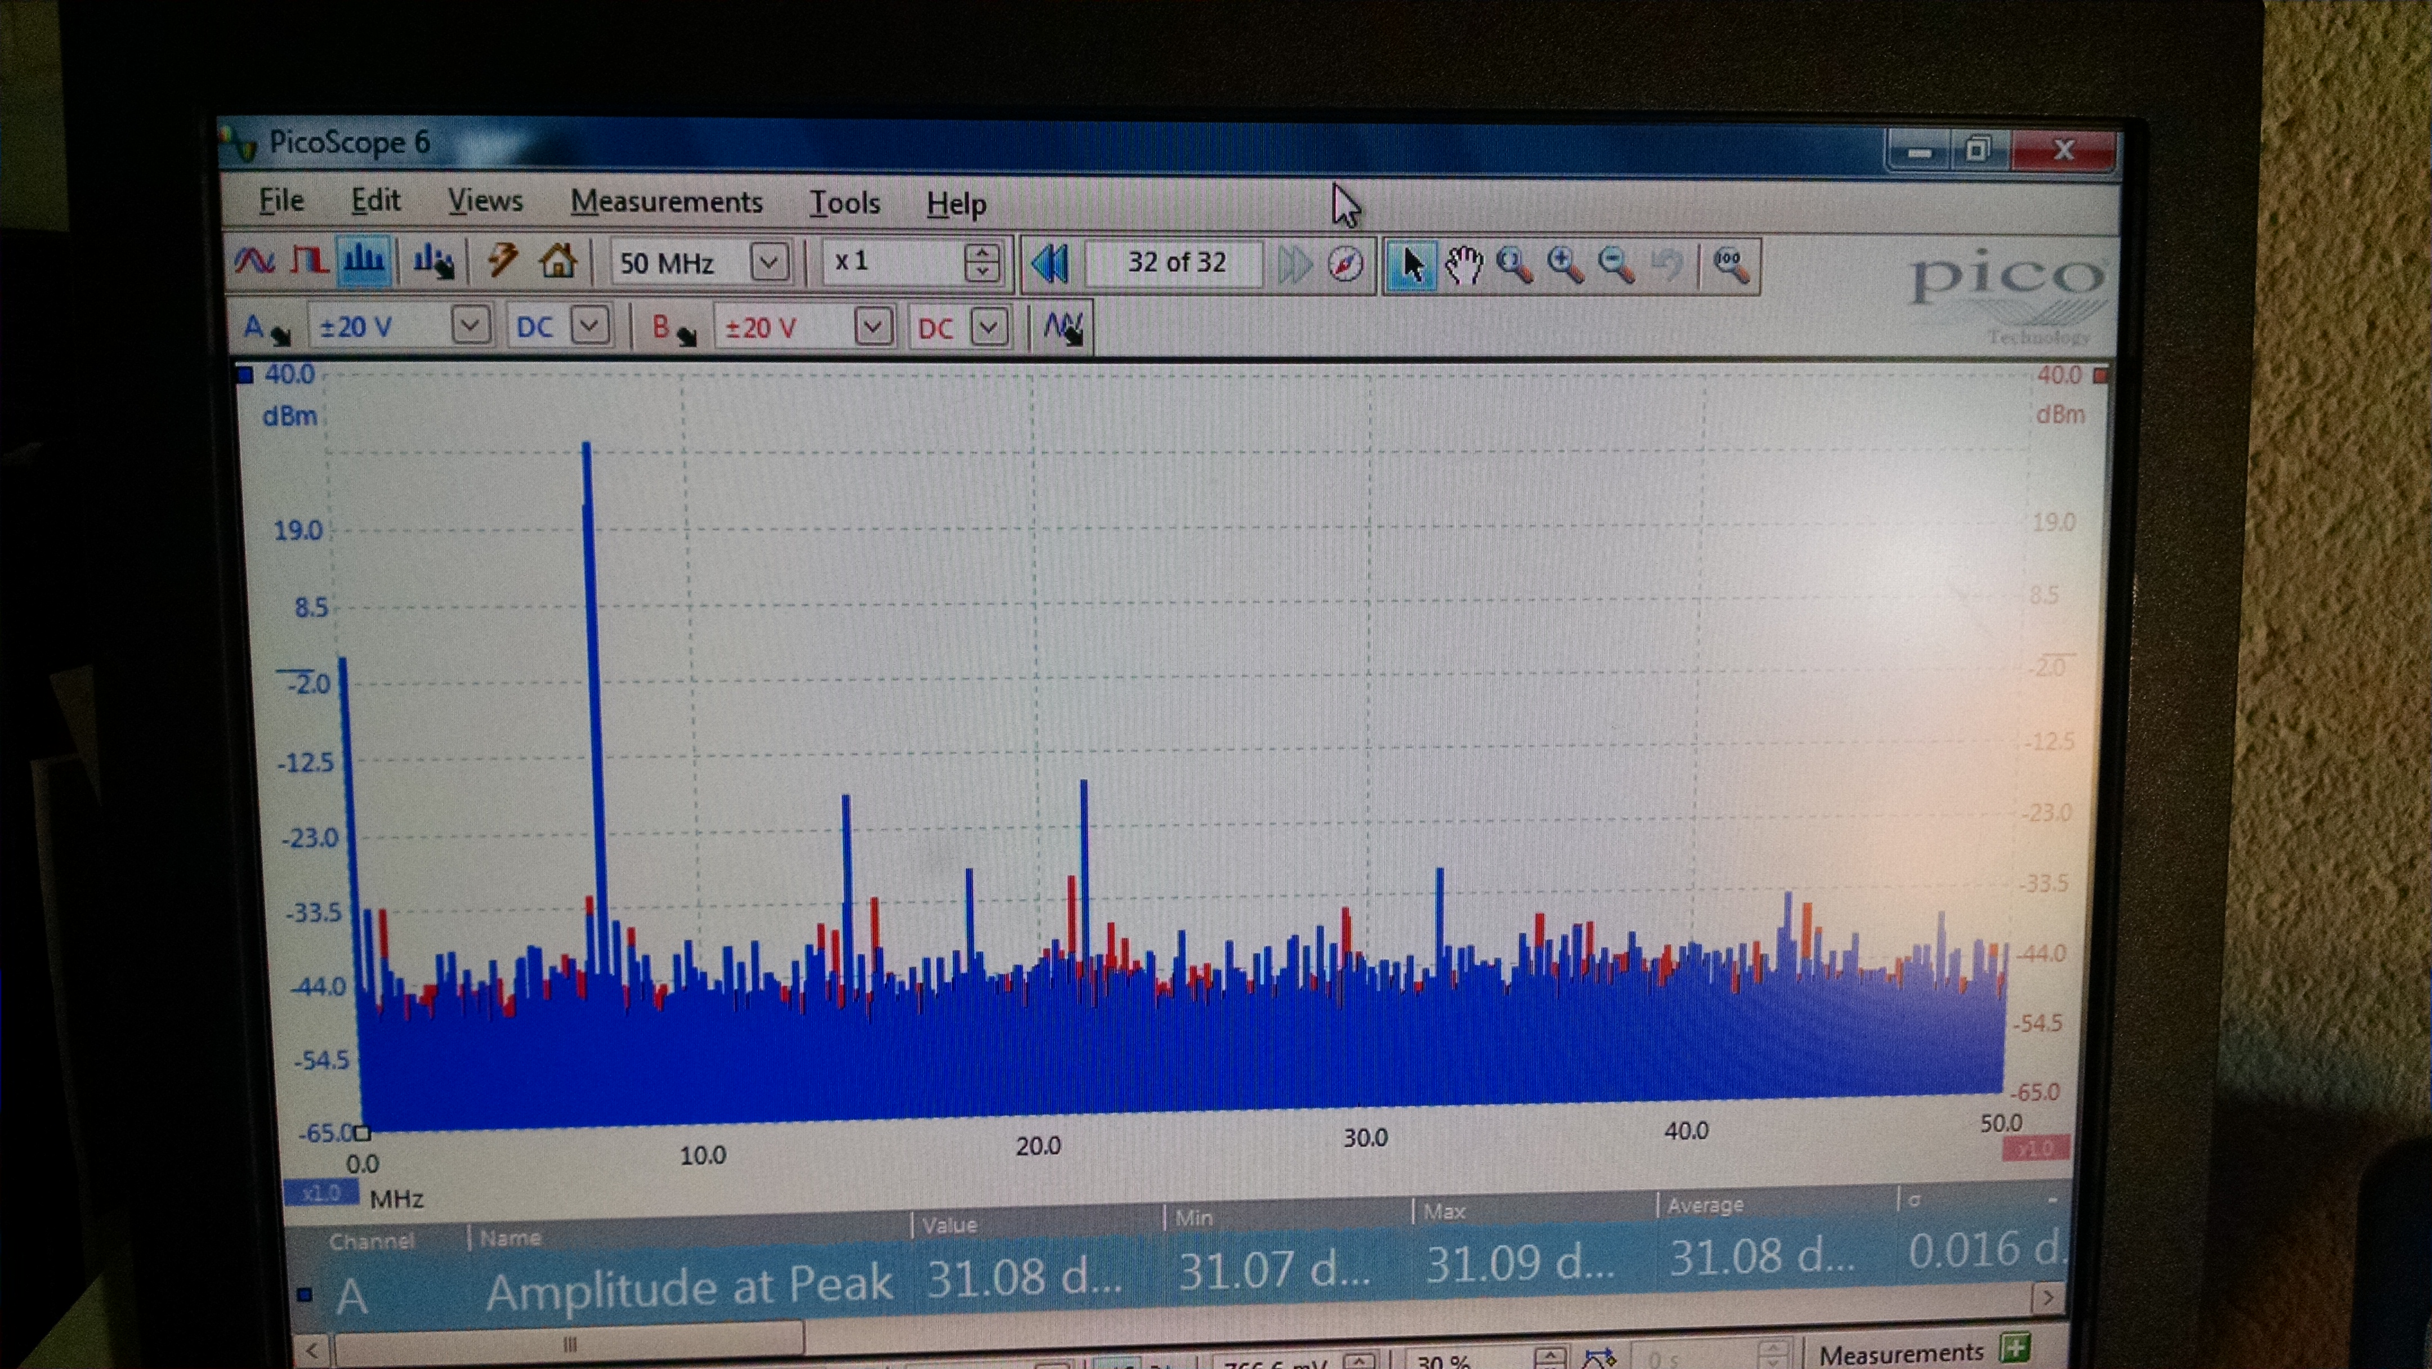The width and height of the screenshot is (2432, 1369).
Task: Click the zoom-out magnifier tool
Action: coord(1616,265)
